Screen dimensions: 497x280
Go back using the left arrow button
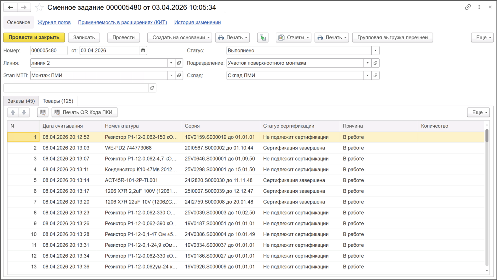(x=11, y=7)
